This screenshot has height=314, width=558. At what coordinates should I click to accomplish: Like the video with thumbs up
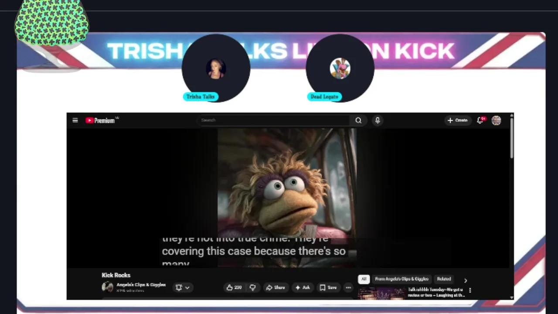(234, 287)
